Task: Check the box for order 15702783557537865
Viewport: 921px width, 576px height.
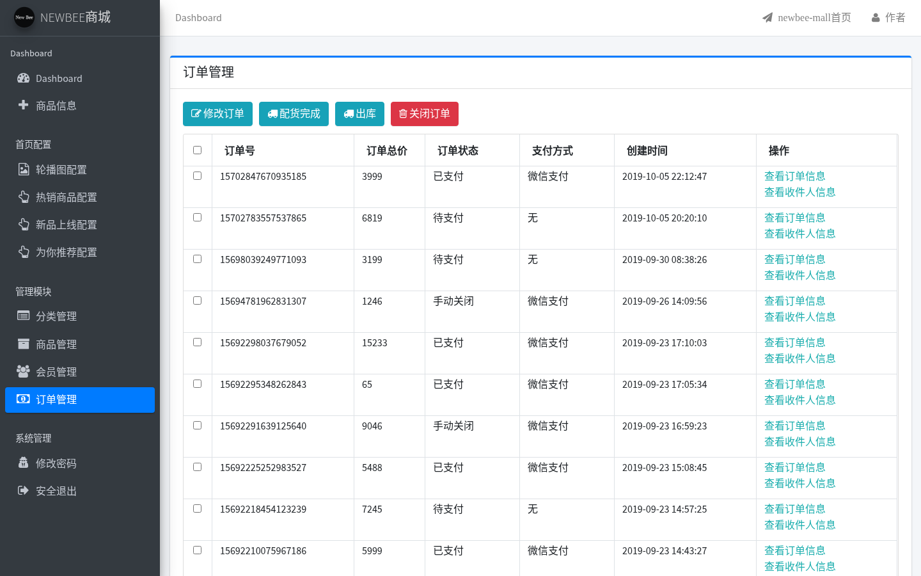Action: point(197,217)
